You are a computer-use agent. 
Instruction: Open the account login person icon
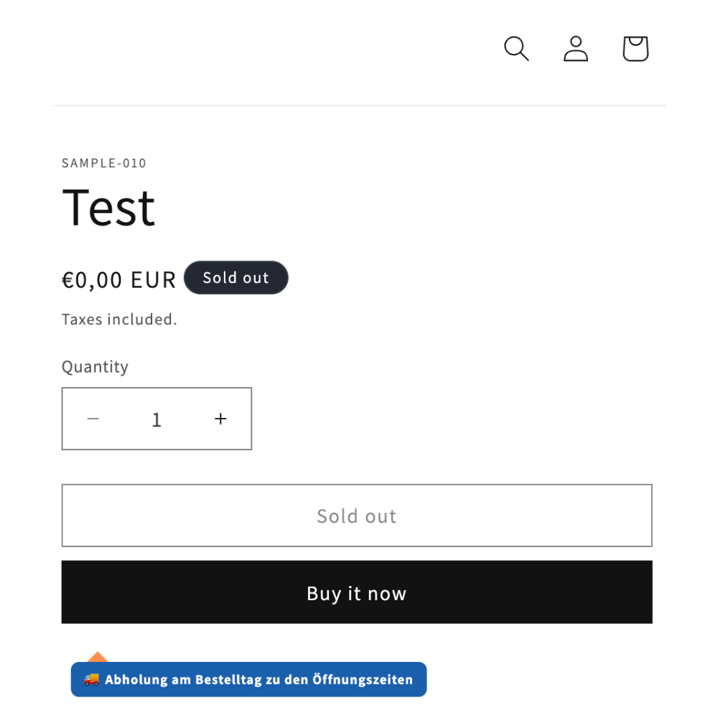coord(576,49)
